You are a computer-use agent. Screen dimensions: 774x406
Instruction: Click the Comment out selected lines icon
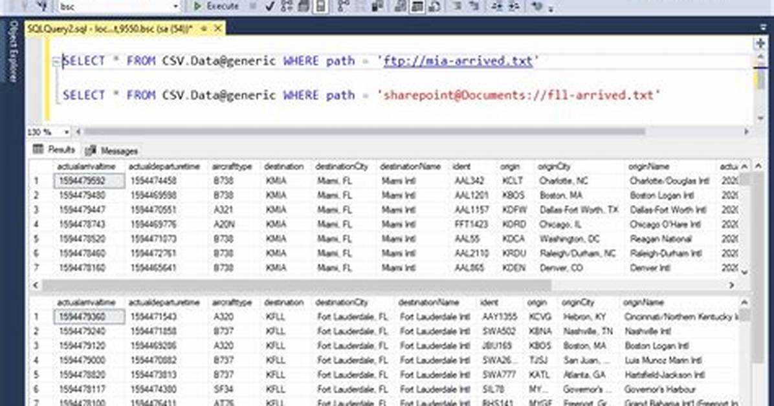tap(458, 6)
